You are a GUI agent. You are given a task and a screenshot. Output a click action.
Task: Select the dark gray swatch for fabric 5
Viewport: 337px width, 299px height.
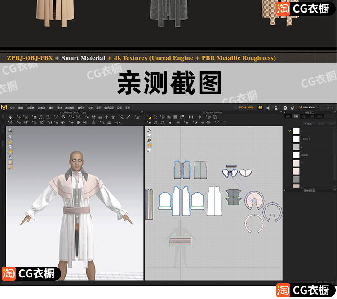coord(296,179)
